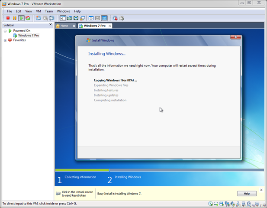Click the Reset virtual machine icon
This screenshot has height=208, width=267.
[x=28, y=18]
